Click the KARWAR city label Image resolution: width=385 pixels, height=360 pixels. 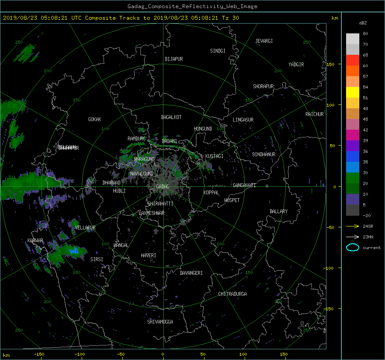point(35,241)
